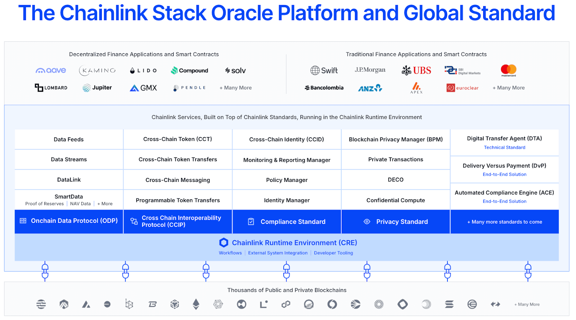
Task: Select the Data Feeds box
Action: pyautogui.click(x=69, y=140)
